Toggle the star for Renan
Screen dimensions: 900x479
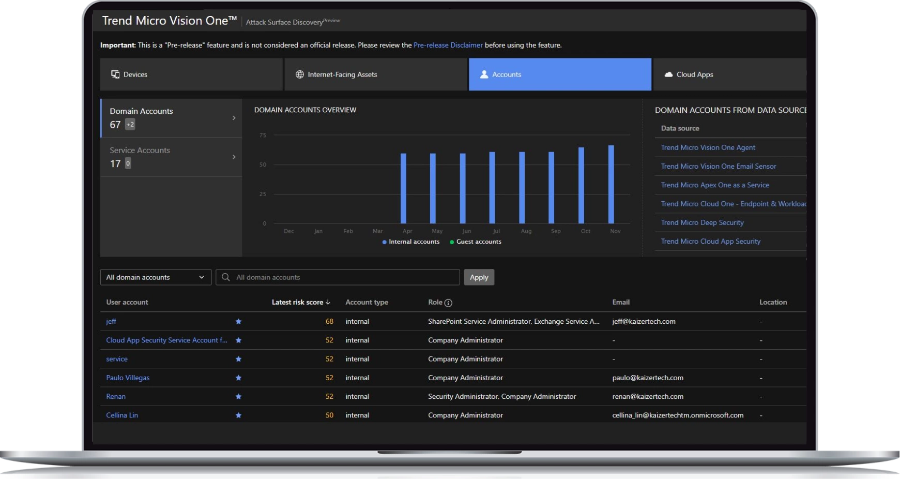238,397
